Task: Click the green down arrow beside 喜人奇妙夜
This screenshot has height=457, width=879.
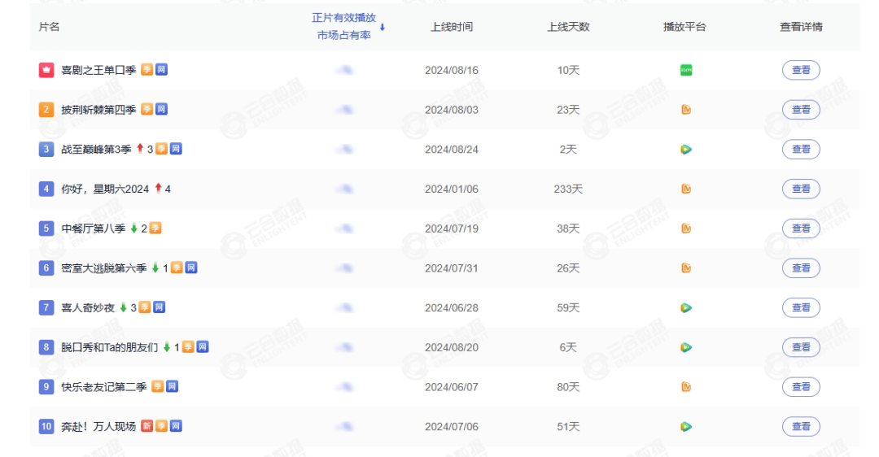Action: tap(124, 307)
